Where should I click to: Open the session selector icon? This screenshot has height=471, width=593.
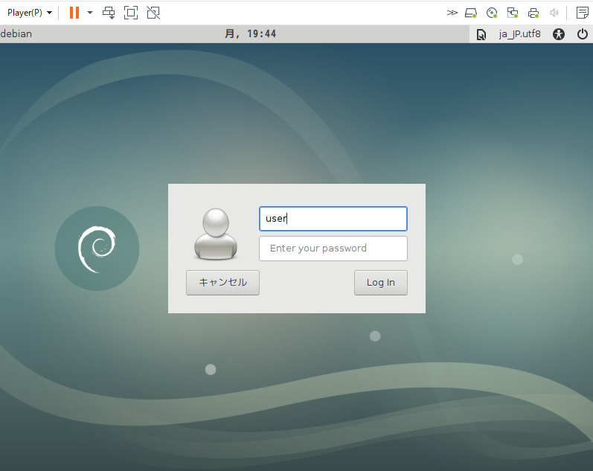pos(481,34)
